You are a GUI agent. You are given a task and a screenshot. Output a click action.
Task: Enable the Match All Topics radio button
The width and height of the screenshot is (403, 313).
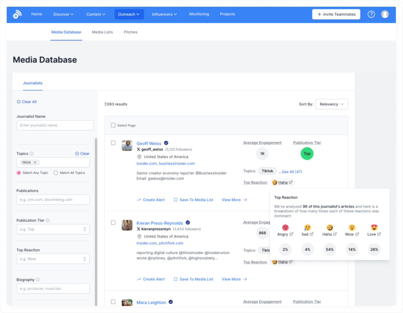pyautogui.click(x=55, y=173)
